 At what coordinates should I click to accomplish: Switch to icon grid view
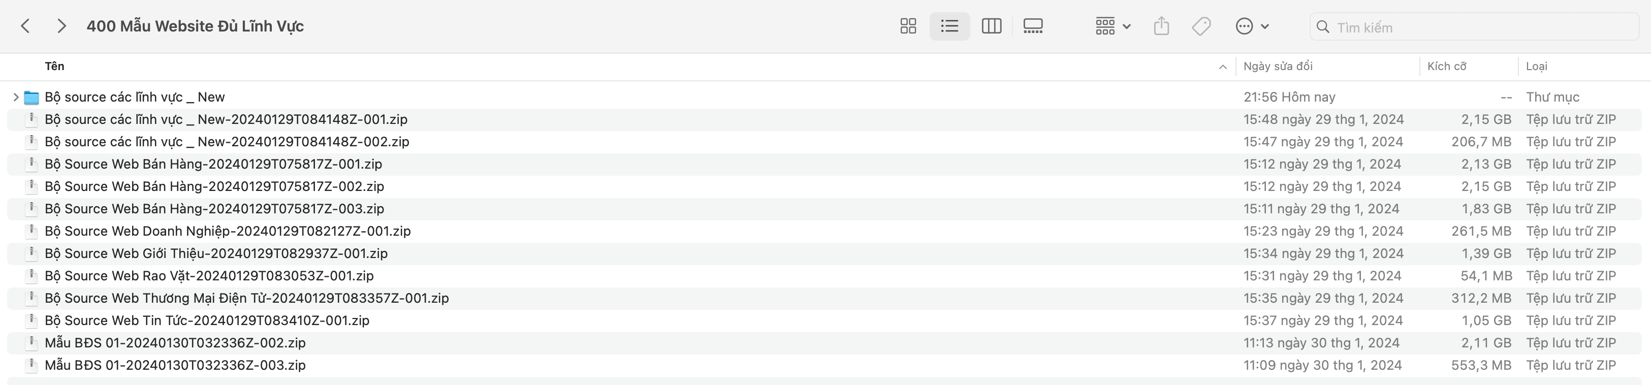tap(908, 26)
